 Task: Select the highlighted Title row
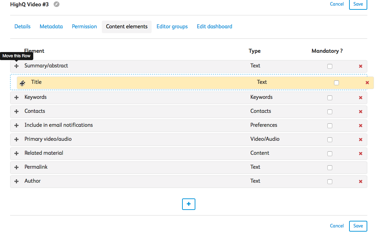tap(140, 82)
